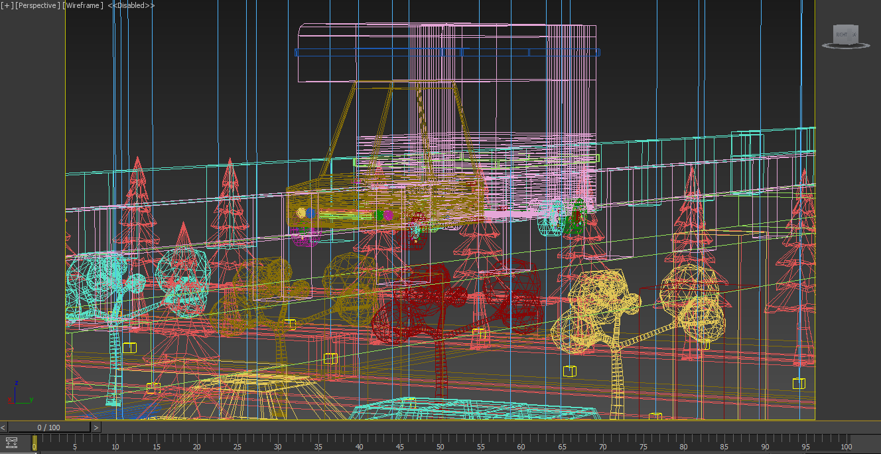Step the time slider back one frame

(x=4, y=427)
